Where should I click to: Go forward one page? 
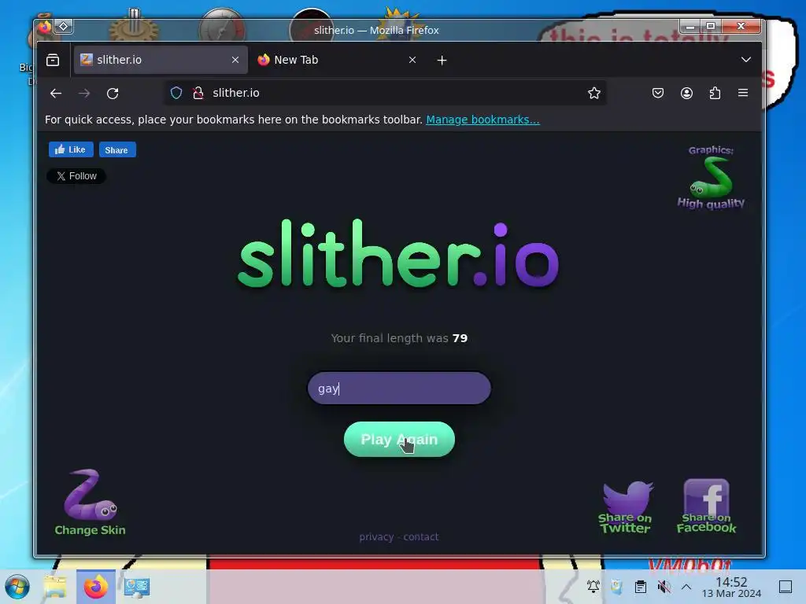[x=84, y=93]
